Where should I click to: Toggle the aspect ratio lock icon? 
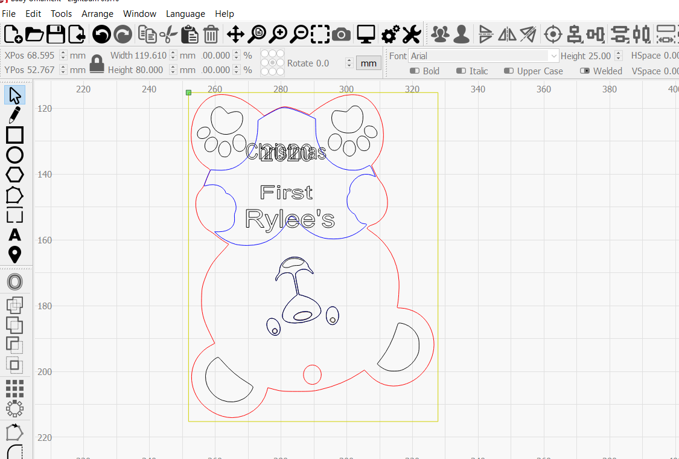97,63
